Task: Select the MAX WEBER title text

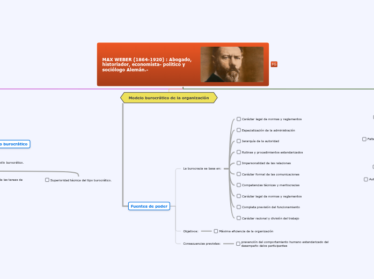Action: click(x=144, y=64)
